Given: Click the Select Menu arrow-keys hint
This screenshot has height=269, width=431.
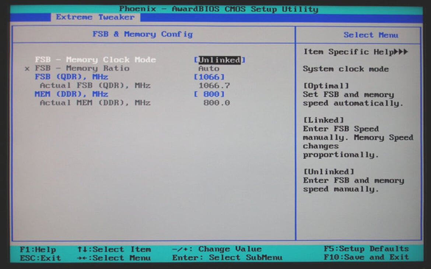Looking at the screenshot, I should click(x=114, y=258).
